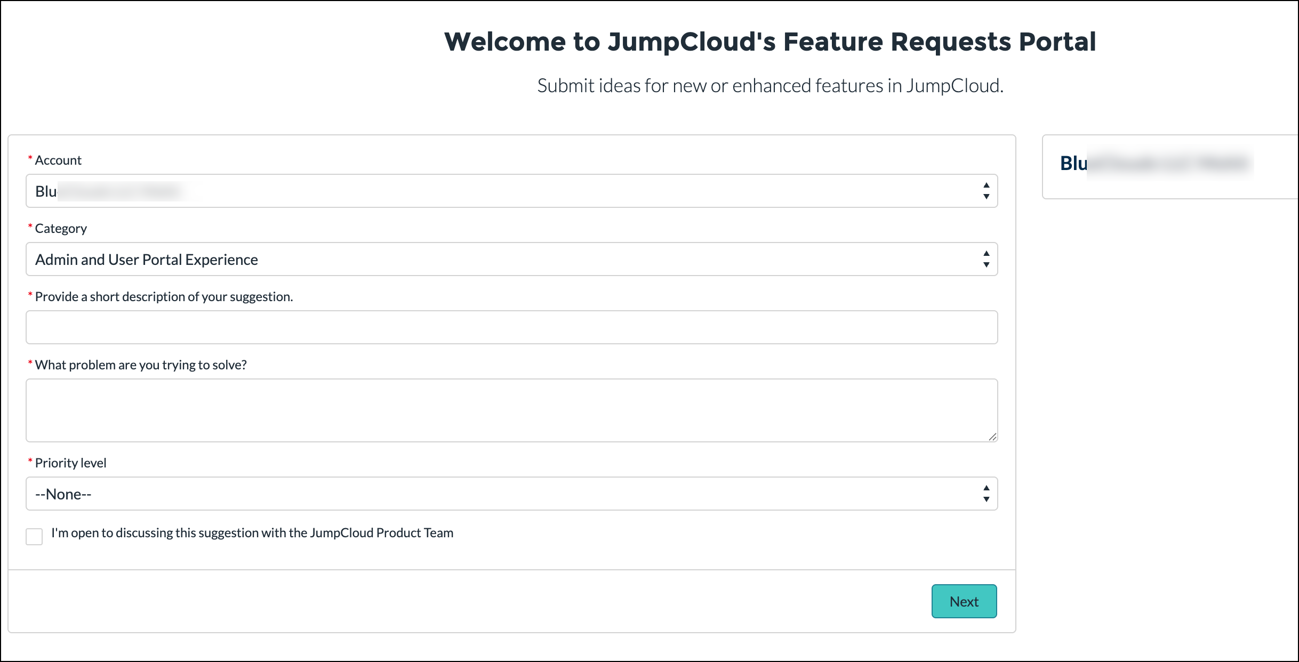Click the up arrow on Account selector
The height and width of the screenshot is (662, 1299).
coord(985,186)
